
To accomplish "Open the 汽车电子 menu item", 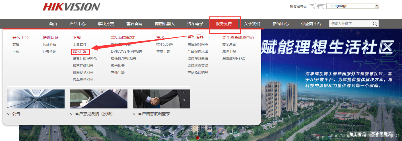I will click(x=195, y=24).
